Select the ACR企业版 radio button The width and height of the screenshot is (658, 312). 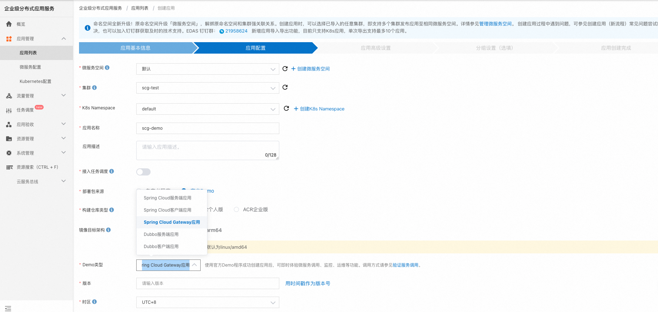pyautogui.click(x=236, y=209)
